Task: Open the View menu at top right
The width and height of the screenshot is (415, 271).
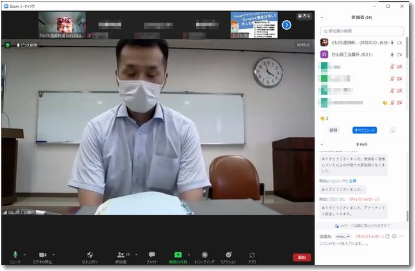Action: [x=304, y=16]
